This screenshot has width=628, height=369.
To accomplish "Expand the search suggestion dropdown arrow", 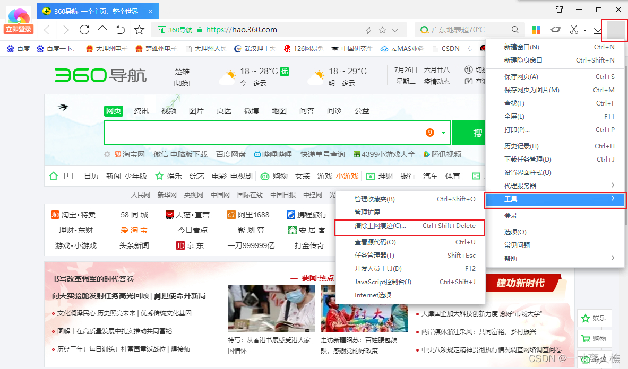I will 443,133.
